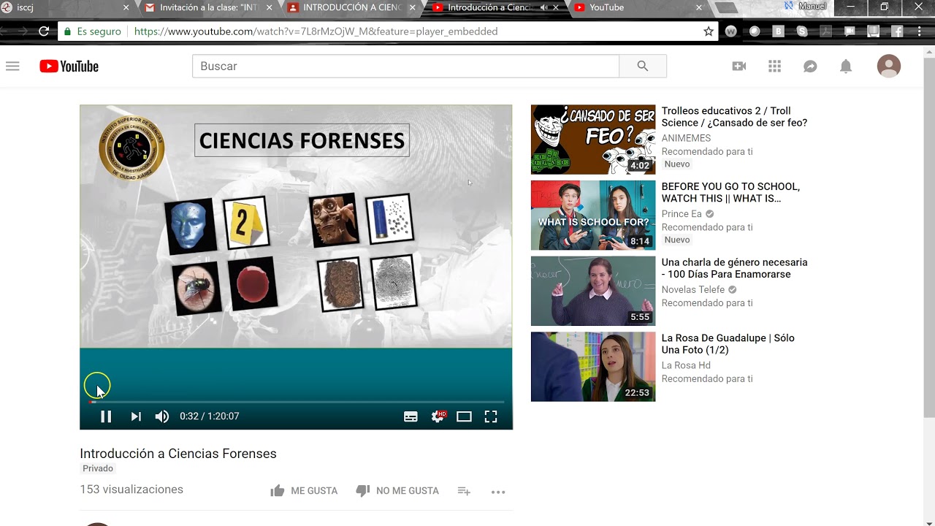Switch to the last YouTube browser tab
Image resolution: width=935 pixels, height=526 pixels.
[x=636, y=8]
